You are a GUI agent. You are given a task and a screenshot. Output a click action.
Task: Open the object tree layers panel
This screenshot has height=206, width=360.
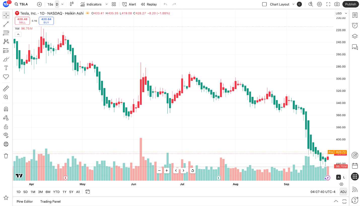[355, 36]
